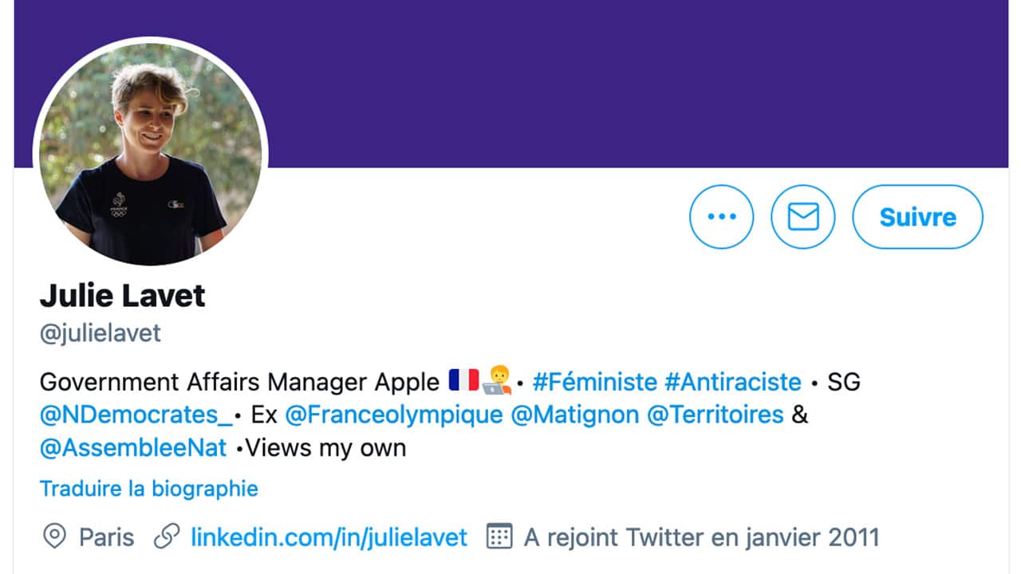Click the #Féministe hashtag
The image size is (1021, 574).
coord(595,382)
